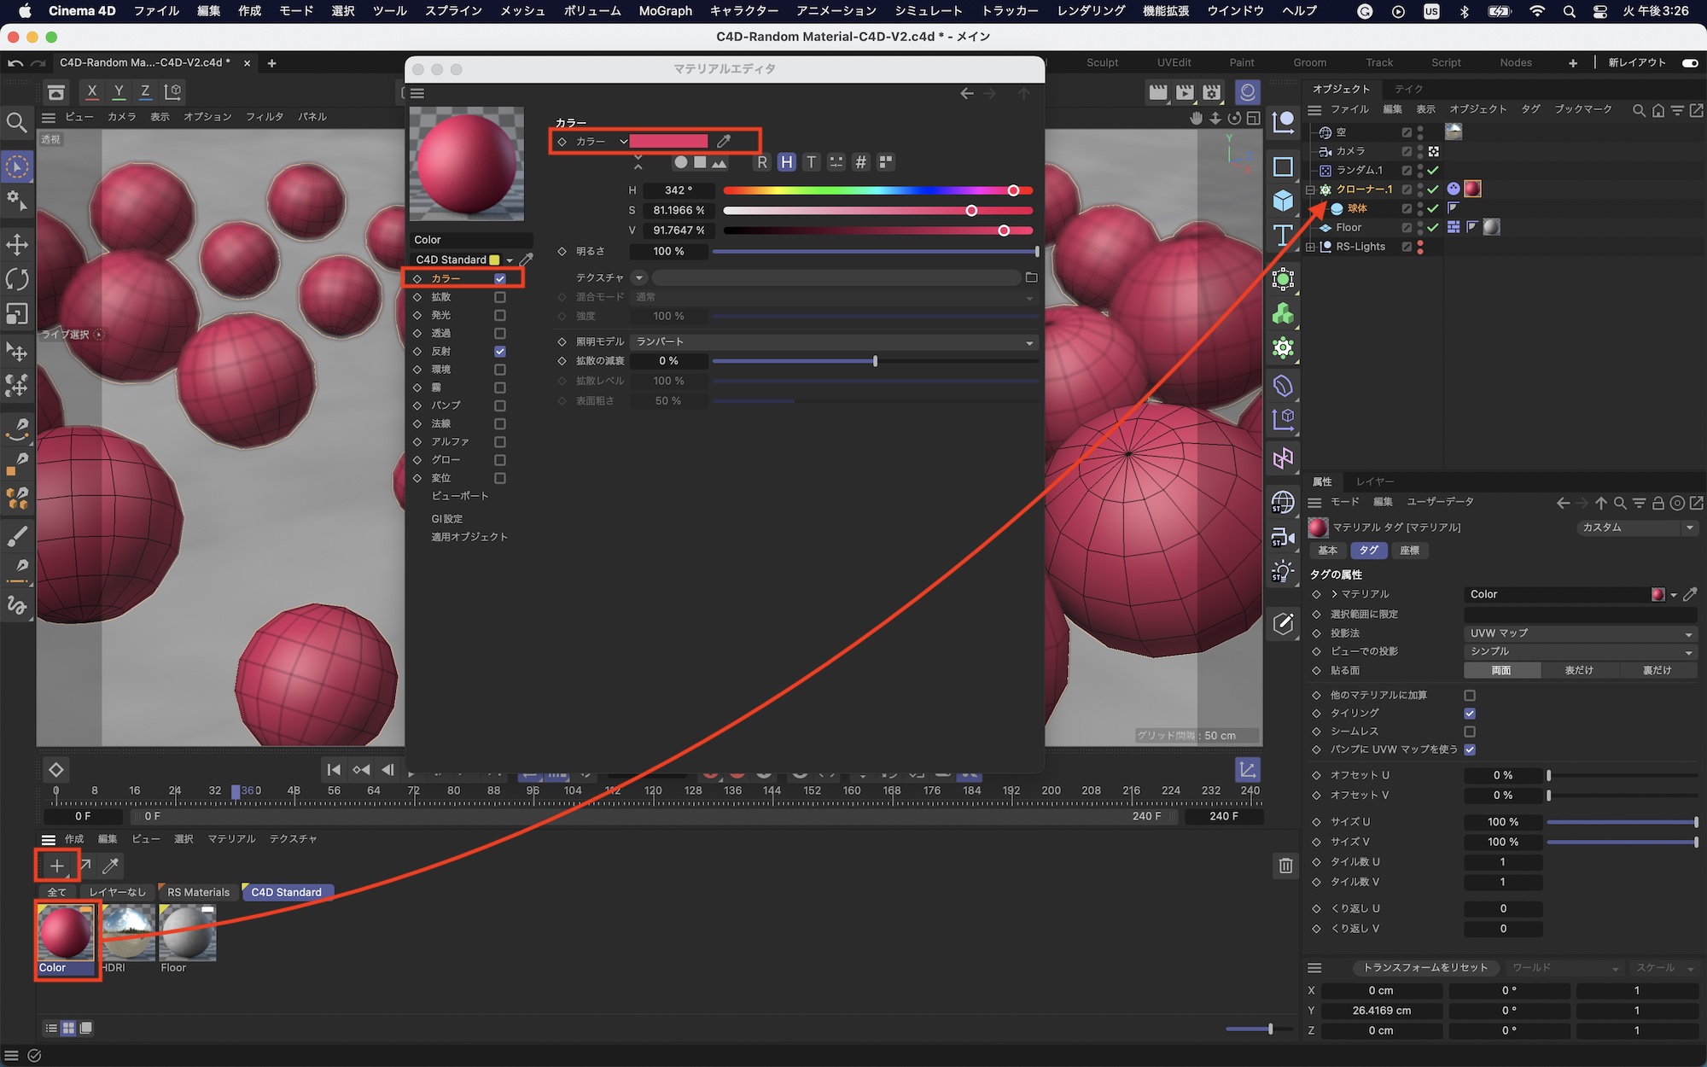Switch to the RS Materials tab
Screen dimensions: 1707x1067
pyautogui.click(x=198, y=892)
